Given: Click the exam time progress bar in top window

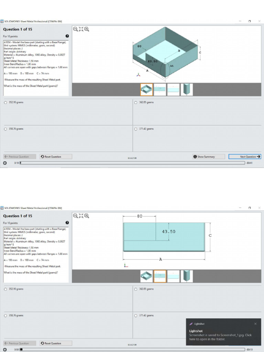Looking at the screenshot, I should click(x=132, y=163).
